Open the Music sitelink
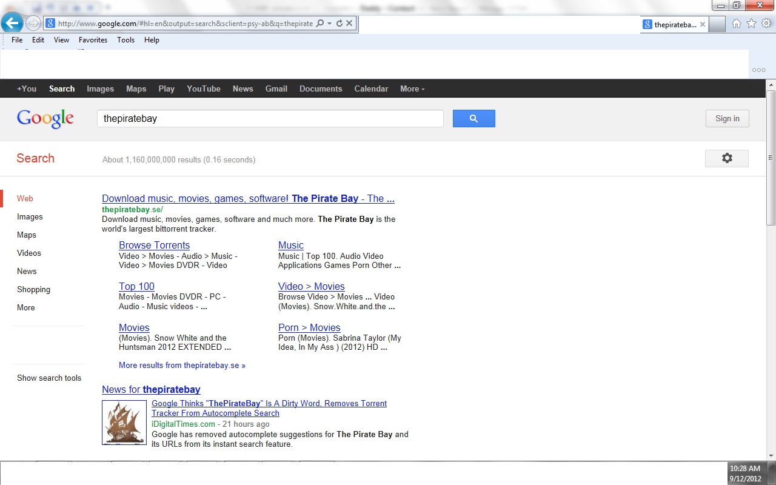Viewport: 776px width, 485px height. coord(291,245)
